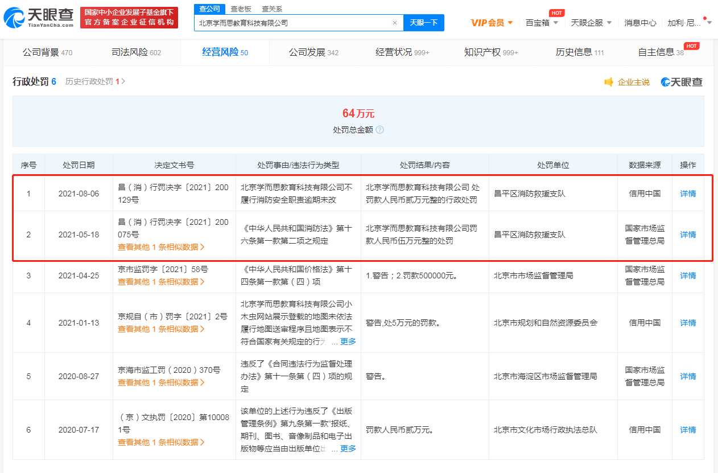This screenshot has height=473, width=718.
Task: Expand the 百宝箱 dropdown
Action: [555, 23]
